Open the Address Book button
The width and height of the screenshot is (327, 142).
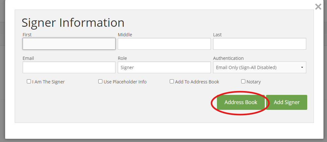coord(241,102)
